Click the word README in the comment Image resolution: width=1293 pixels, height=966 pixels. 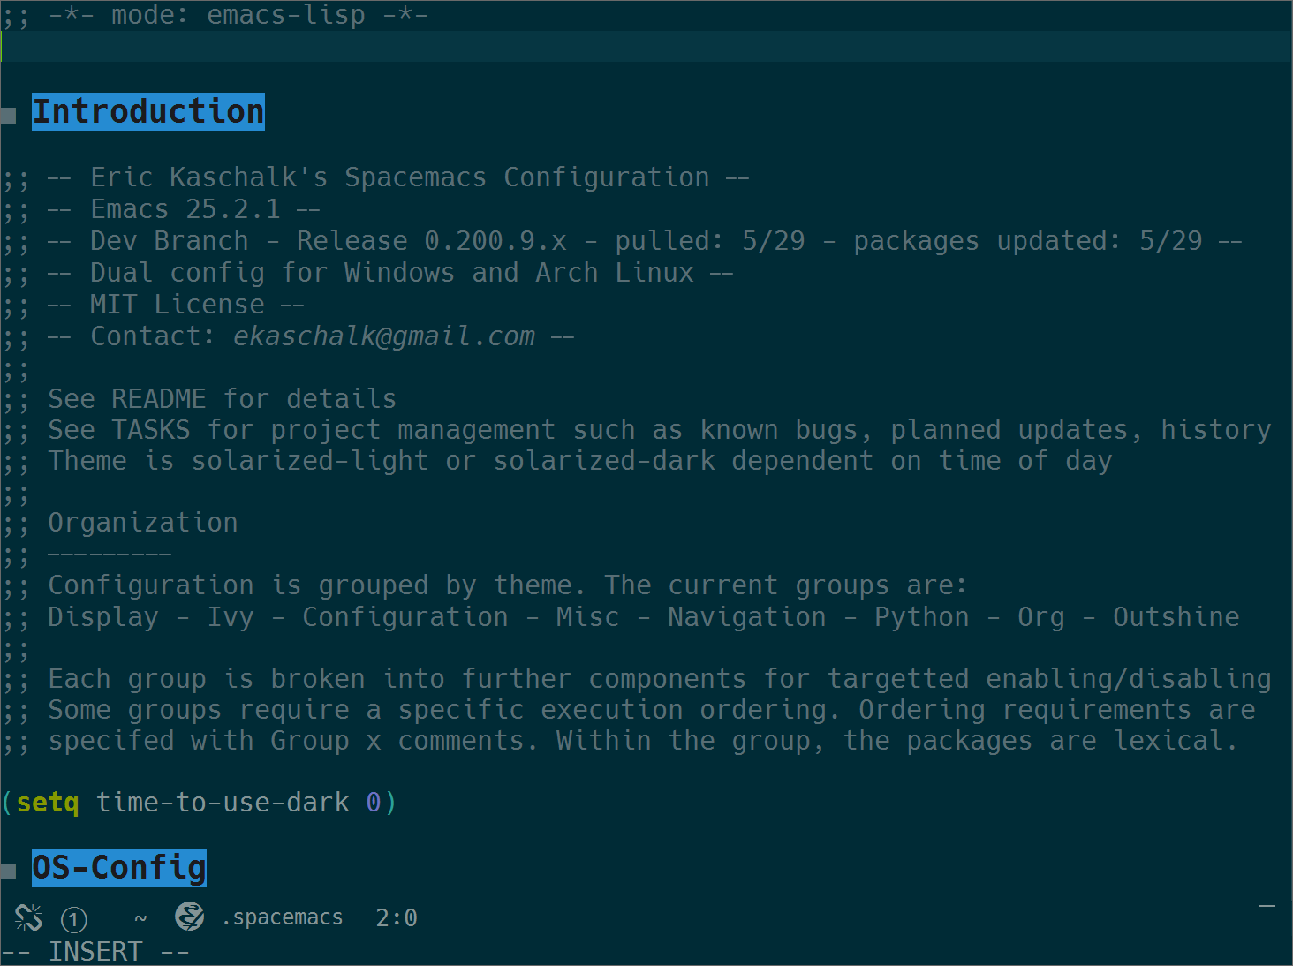point(159,398)
